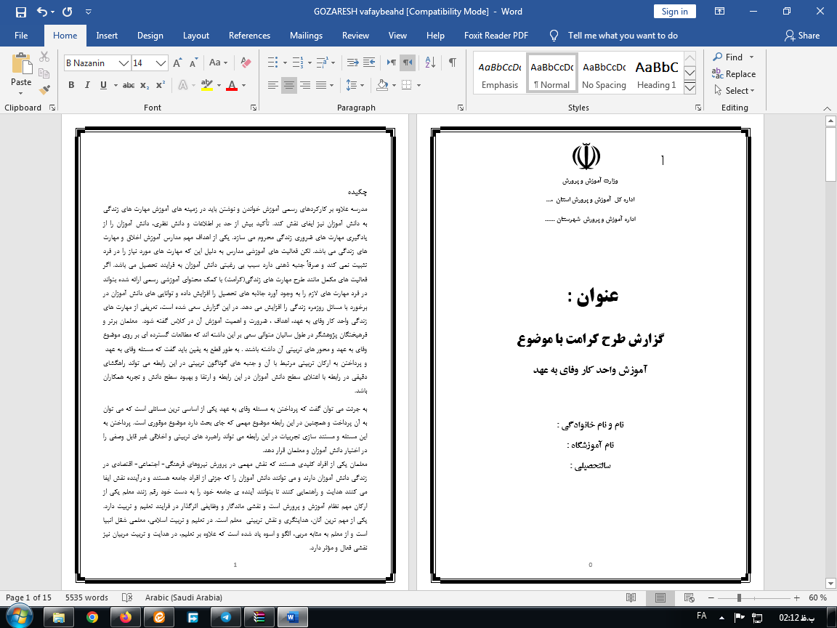This screenshot has height=628, width=837.
Task: Switch to Read Mode view
Action: (x=631, y=597)
